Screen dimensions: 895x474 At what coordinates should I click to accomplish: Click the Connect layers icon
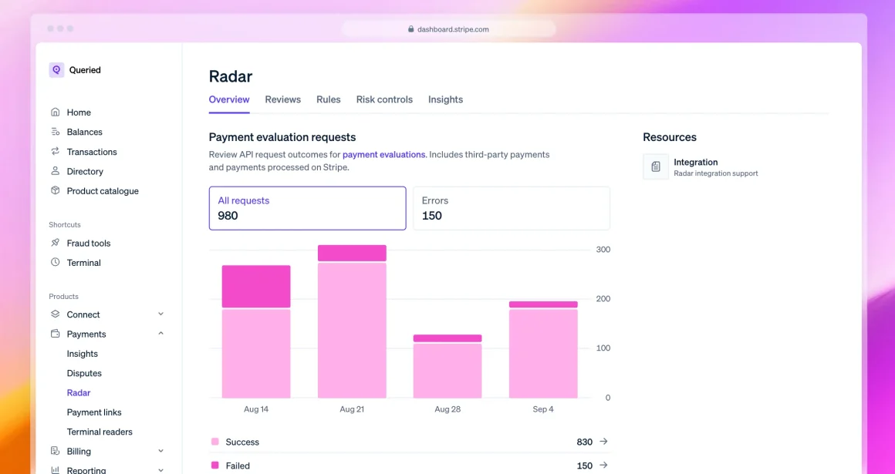pyautogui.click(x=56, y=314)
